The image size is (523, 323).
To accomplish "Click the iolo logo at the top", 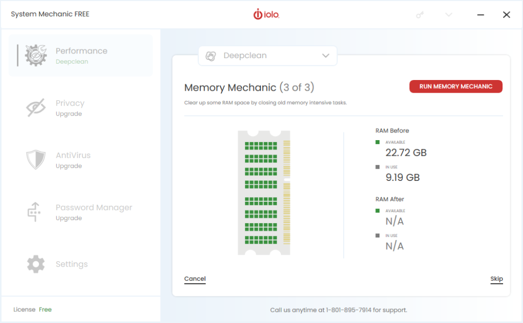I will click(267, 14).
